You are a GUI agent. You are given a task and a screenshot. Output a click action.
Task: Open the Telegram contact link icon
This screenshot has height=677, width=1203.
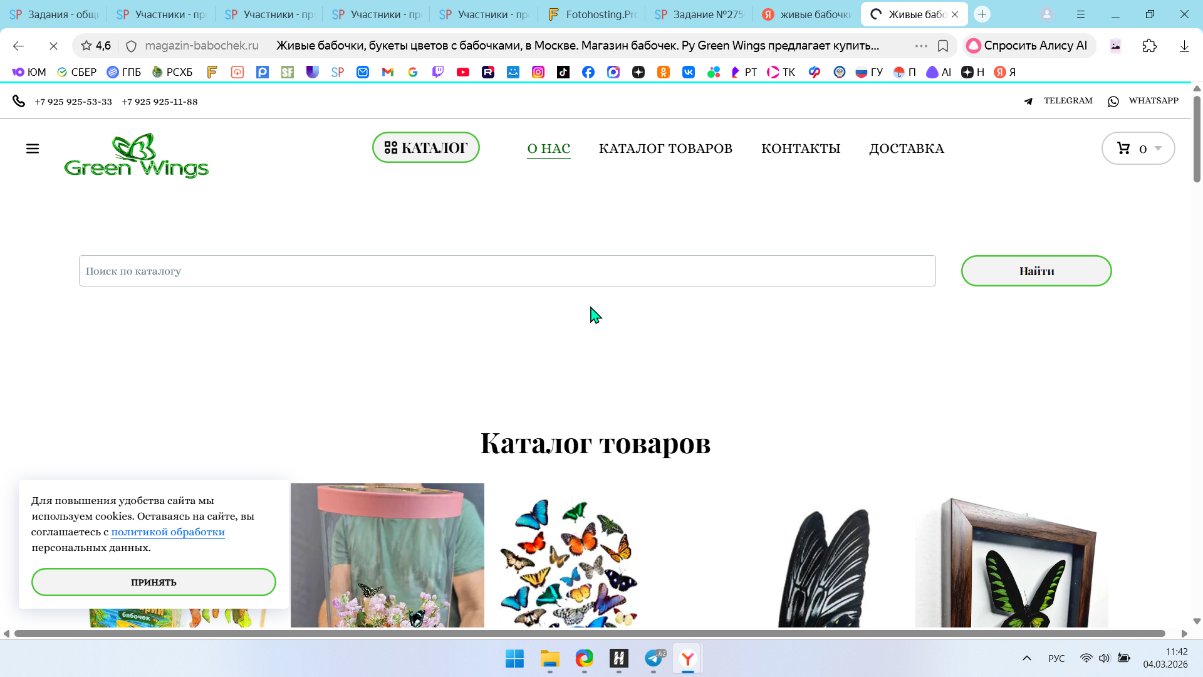[1028, 101]
